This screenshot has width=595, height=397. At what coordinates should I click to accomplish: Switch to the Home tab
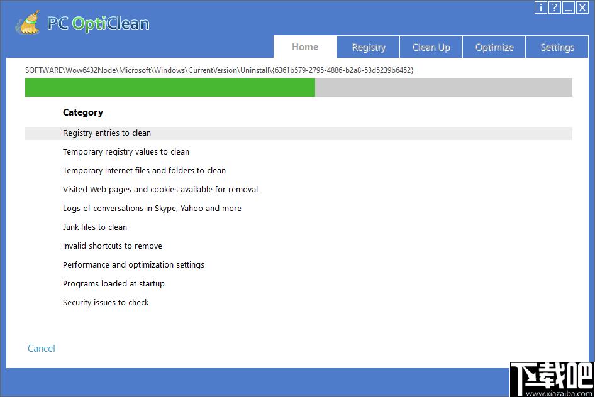tap(305, 47)
